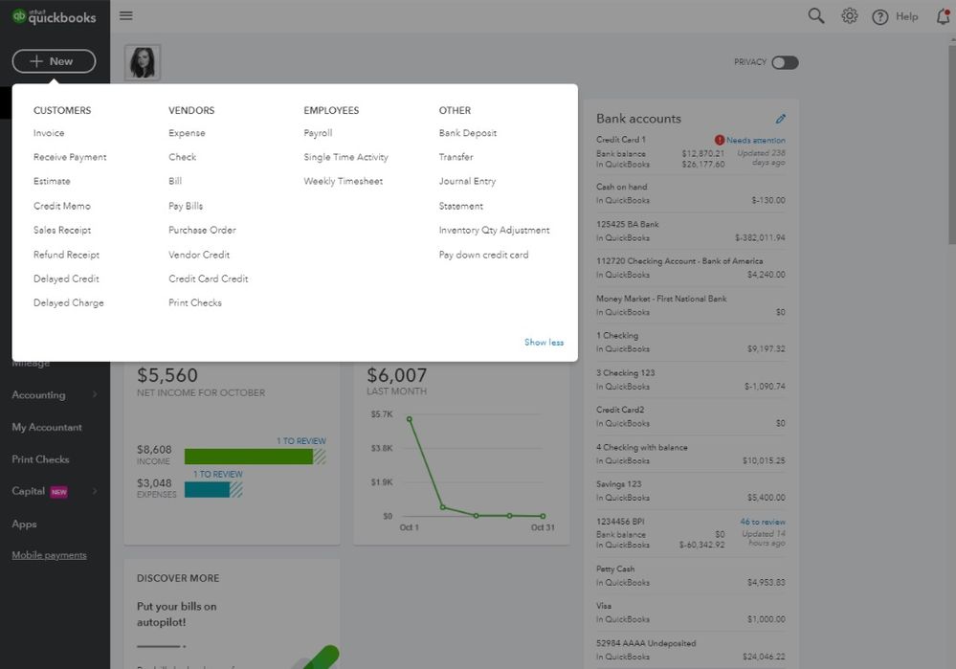Select Statement under Other
The width and height of the screenshot is (956, 669).
[461, 206]
